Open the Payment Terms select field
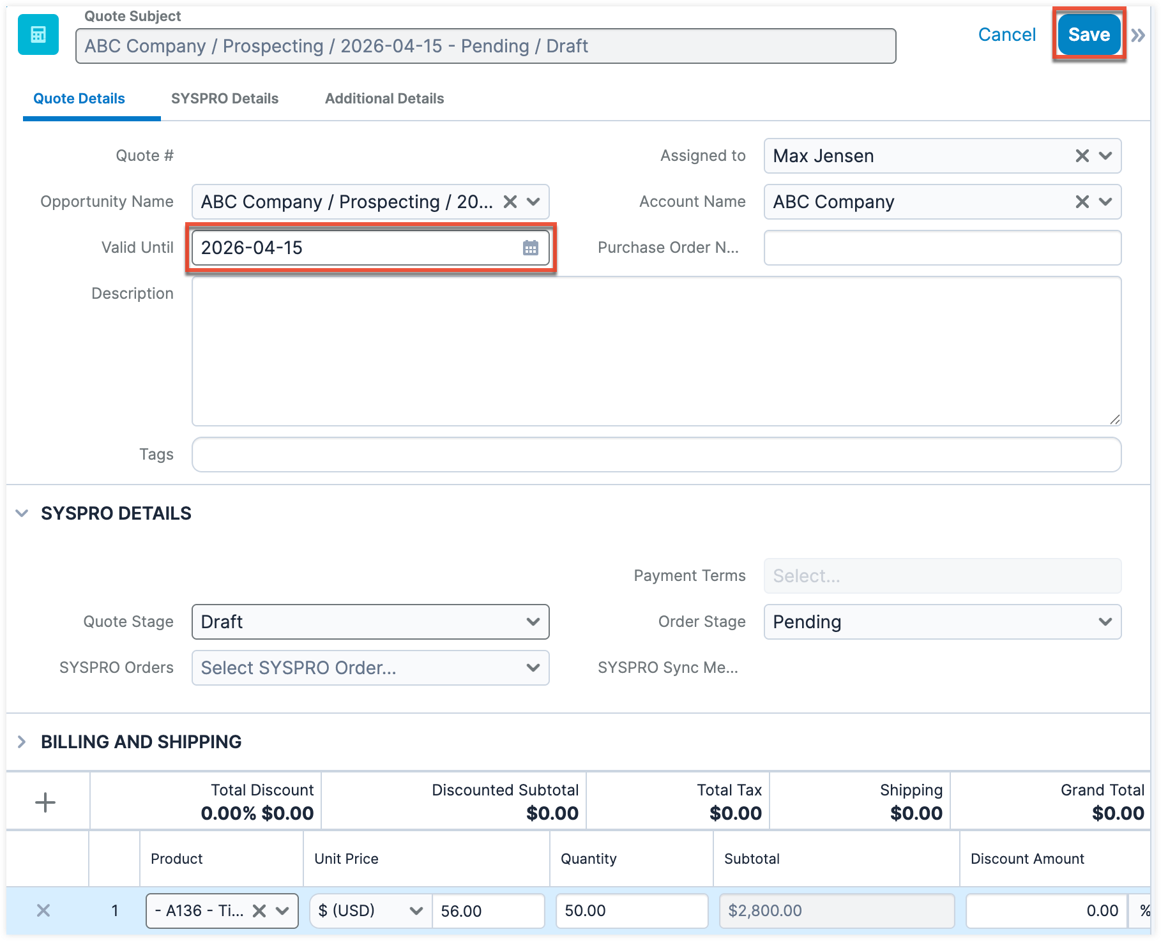1161x941 pixels. (x=943, y=576)
